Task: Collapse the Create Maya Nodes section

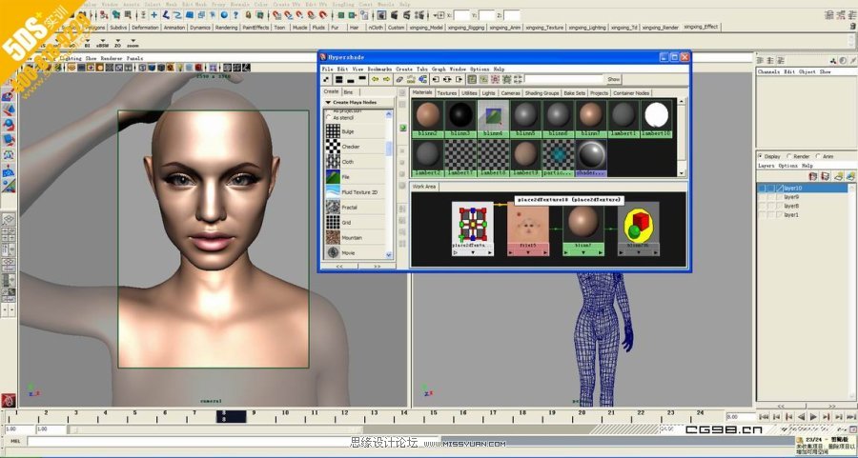Action: point(329,102)
